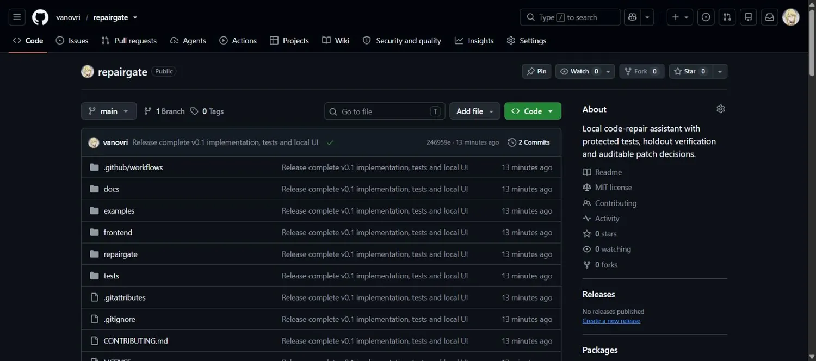The image size is (816, 361).
Task: Open the .gitignore file
Action: pyautogui.click(x=120, y=320)
